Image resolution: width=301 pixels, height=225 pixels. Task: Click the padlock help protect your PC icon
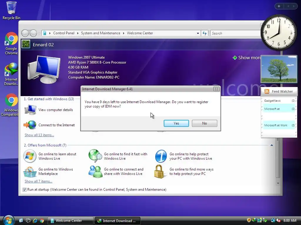point(159,171)
